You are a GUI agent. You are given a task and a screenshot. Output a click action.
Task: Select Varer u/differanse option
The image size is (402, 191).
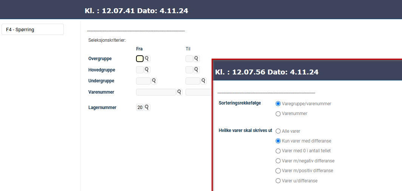point(278,181)
